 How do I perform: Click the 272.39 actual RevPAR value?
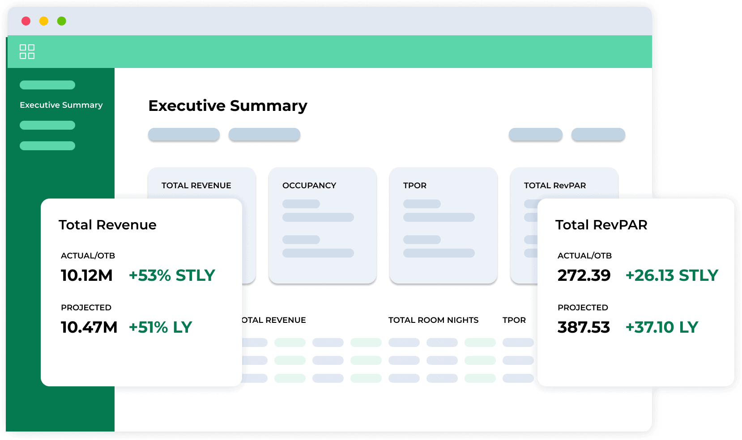tap(584, 275)
